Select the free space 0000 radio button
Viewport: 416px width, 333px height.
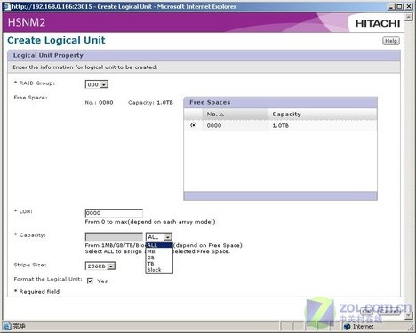[194, 125]
